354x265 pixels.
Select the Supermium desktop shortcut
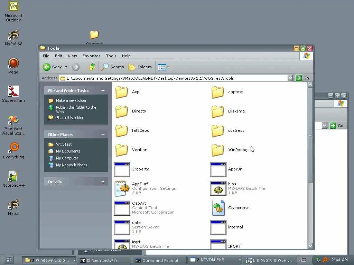[x=13, y=94]
